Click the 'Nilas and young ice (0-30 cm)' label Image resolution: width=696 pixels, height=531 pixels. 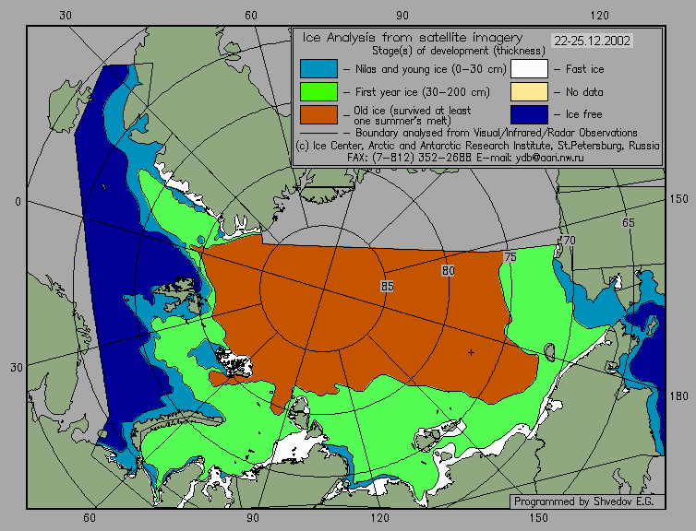430,69
